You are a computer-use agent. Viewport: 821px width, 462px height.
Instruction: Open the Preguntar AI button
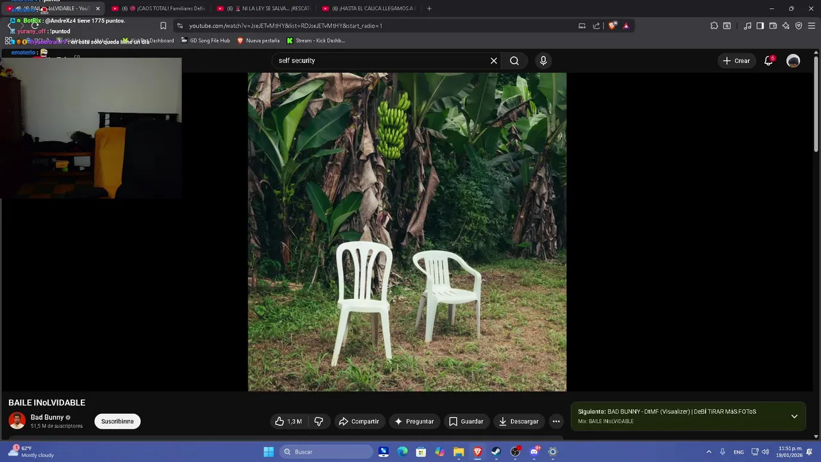[414, 422]
